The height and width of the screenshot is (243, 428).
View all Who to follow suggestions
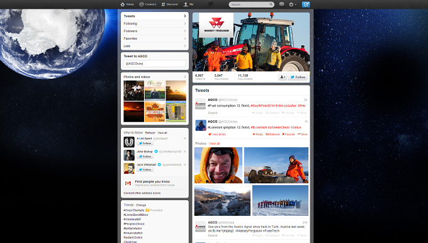point(162,133)
